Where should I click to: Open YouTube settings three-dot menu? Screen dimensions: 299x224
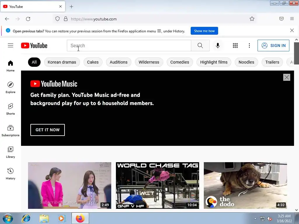coord(249,45)
